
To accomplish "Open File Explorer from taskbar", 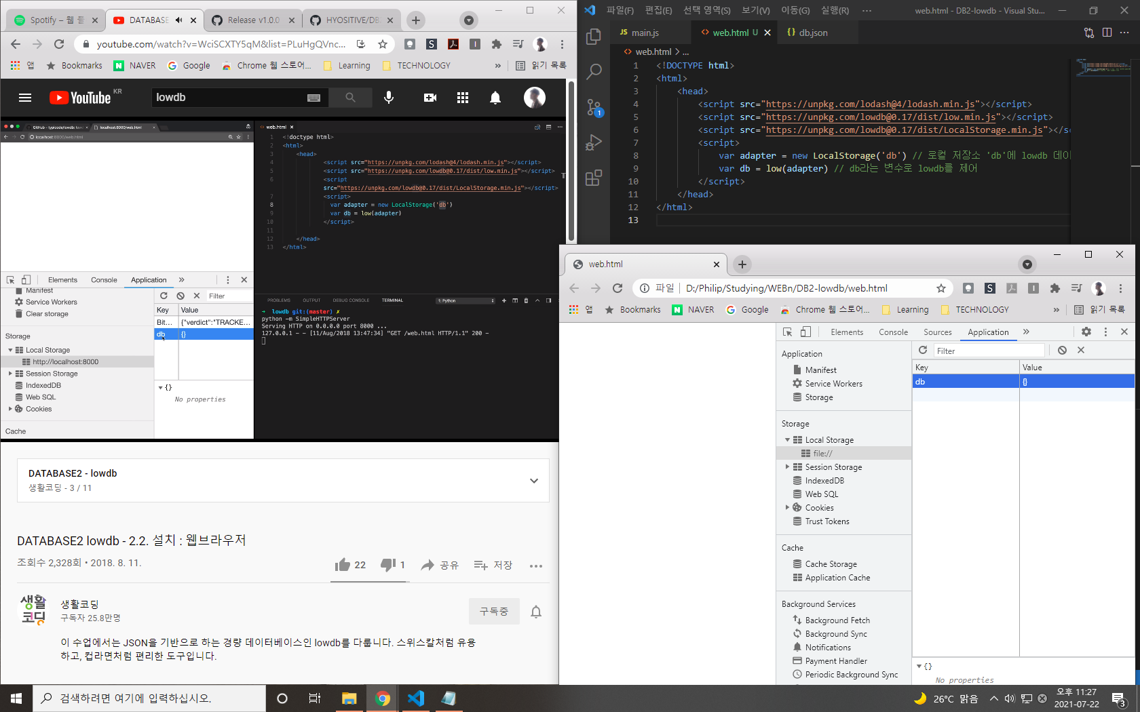I will (349, 698).
